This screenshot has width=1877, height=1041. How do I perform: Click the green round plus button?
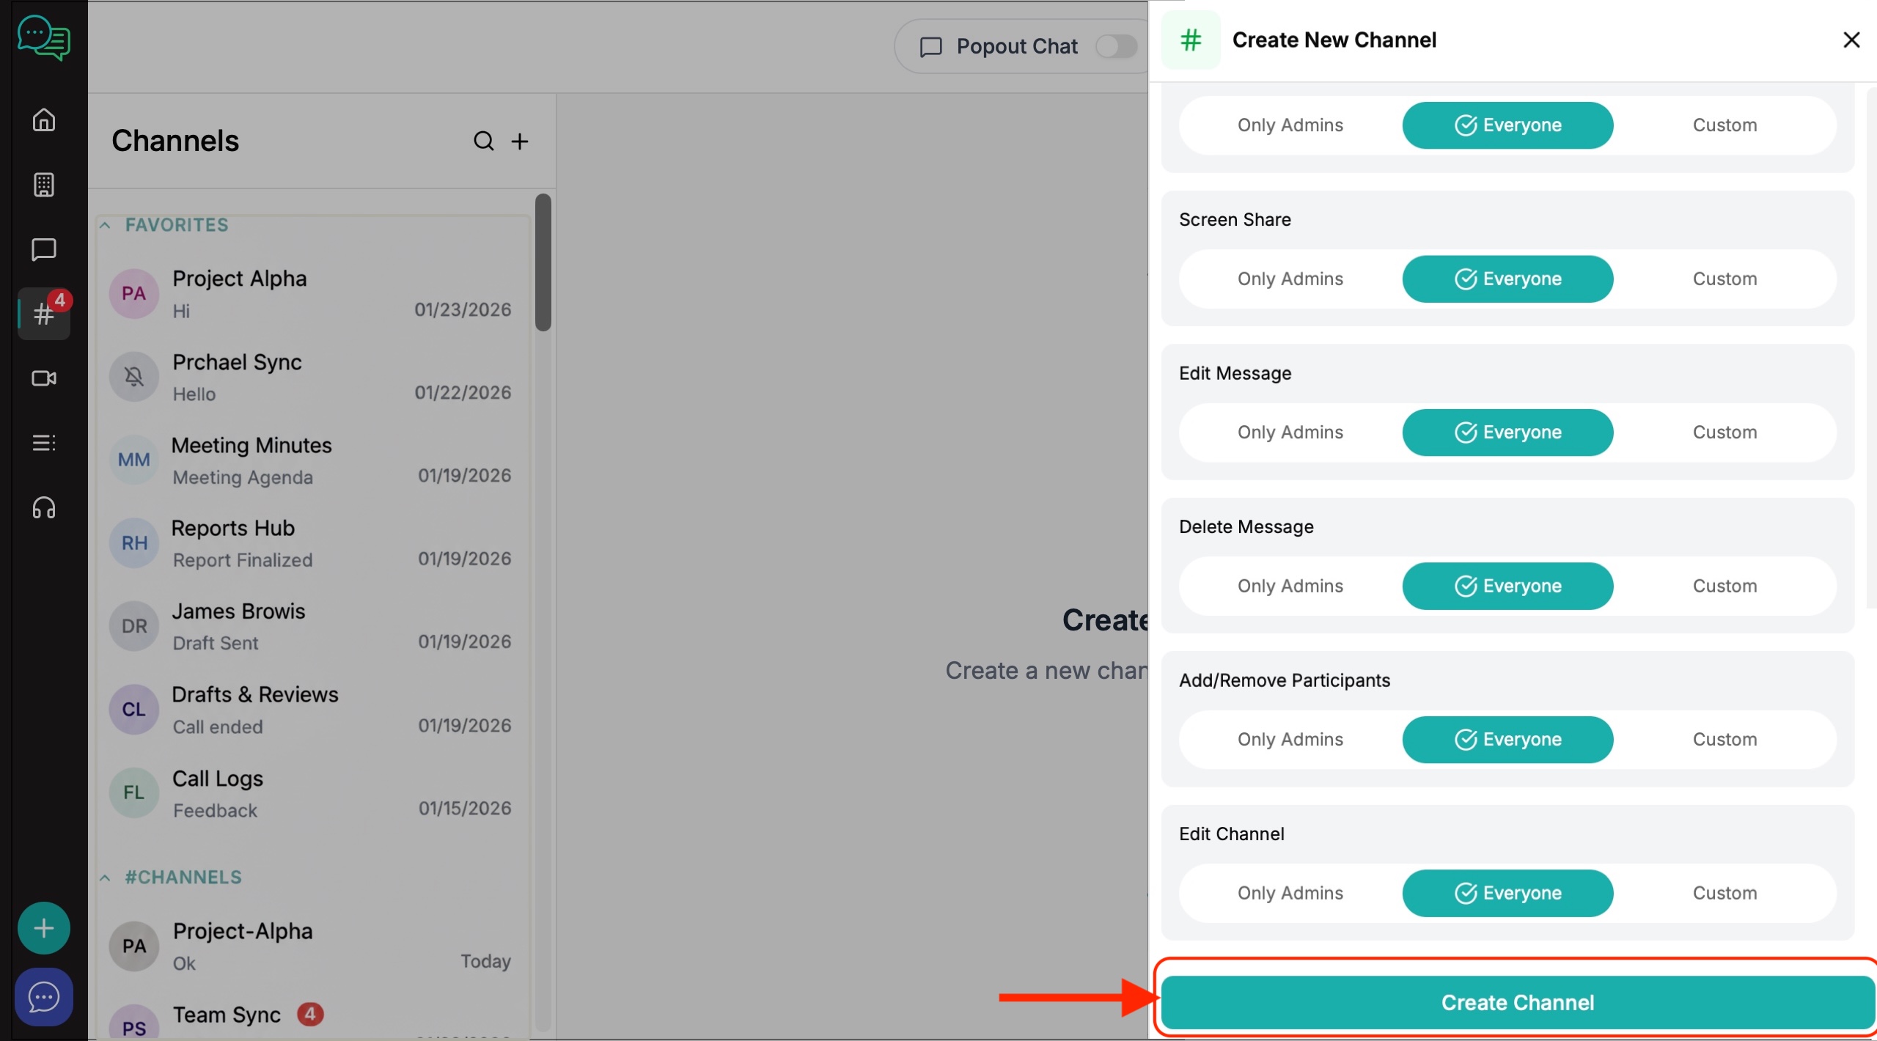coord(44,928)
